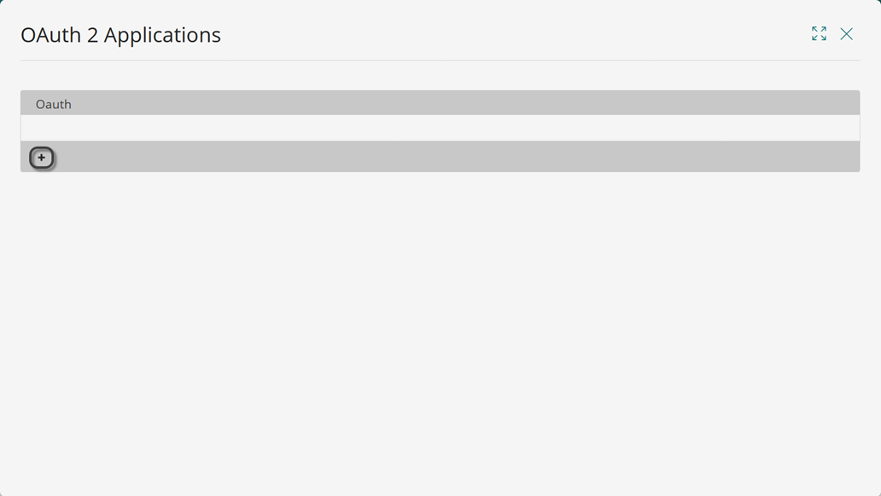Click the plus icon in table footer
Image resolution: width=881 pixels, height=496 pixels.
coord(42,158)
